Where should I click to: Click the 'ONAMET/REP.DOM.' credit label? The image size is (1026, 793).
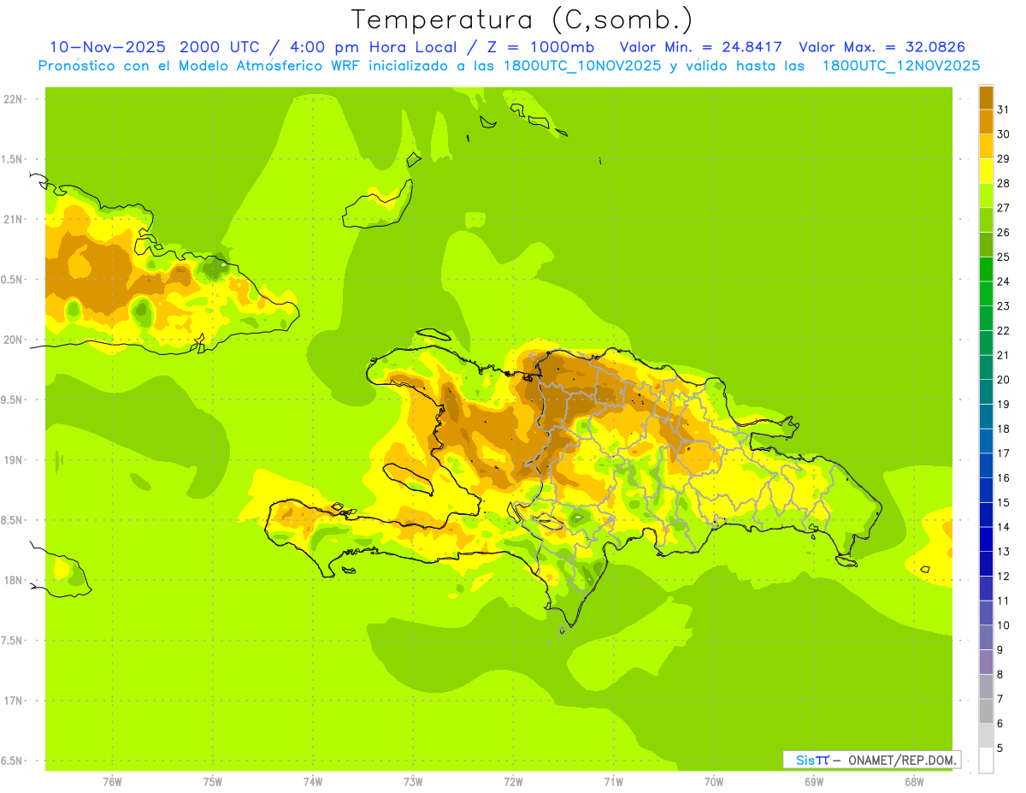(x=900, y=760)
